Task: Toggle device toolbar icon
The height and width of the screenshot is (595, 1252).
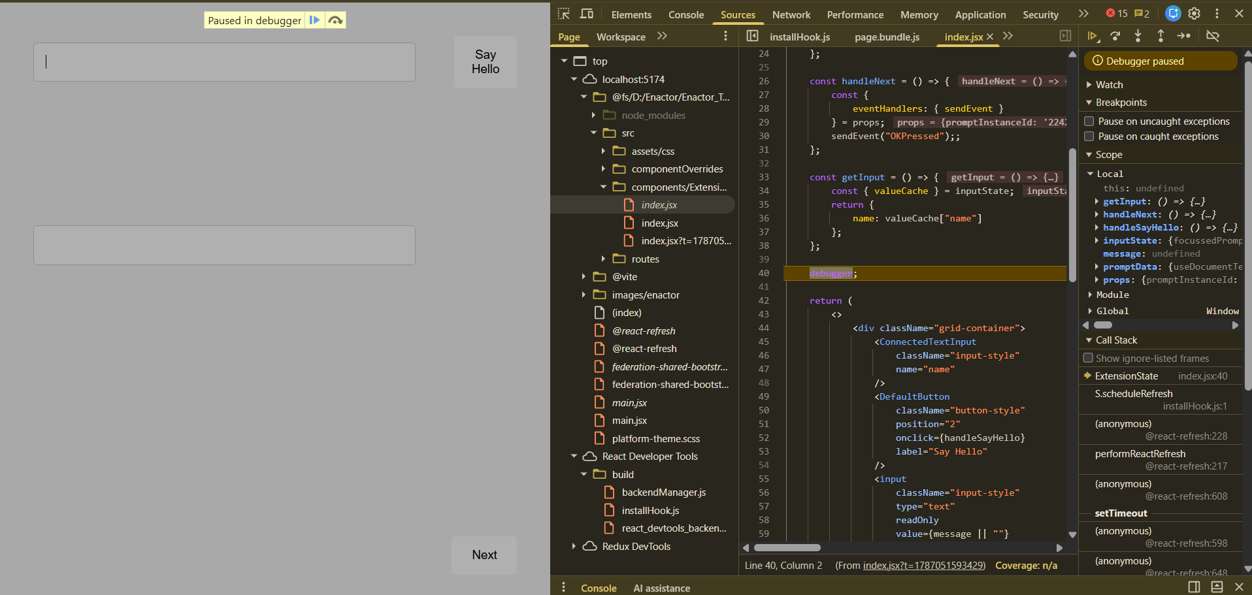Action: (587, 14)
